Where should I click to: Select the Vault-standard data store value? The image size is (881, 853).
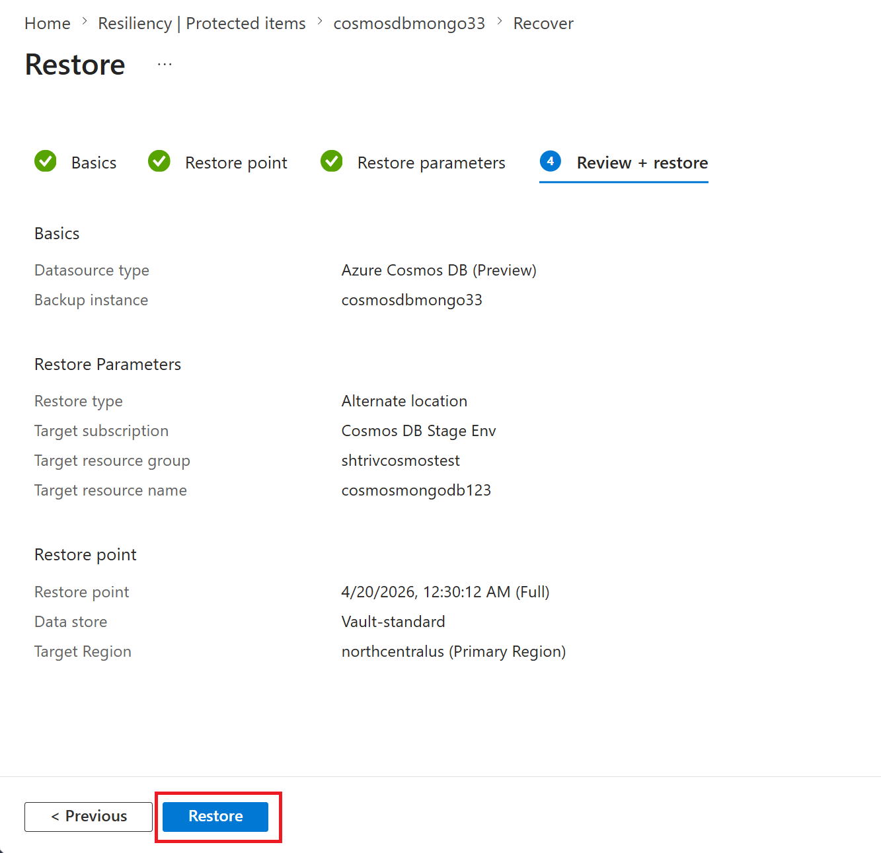(393, 622)
